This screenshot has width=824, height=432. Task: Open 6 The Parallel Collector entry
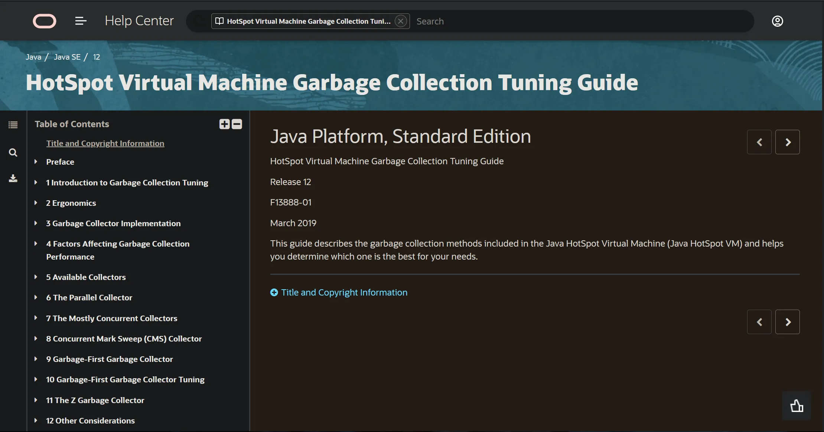point(89,298)
